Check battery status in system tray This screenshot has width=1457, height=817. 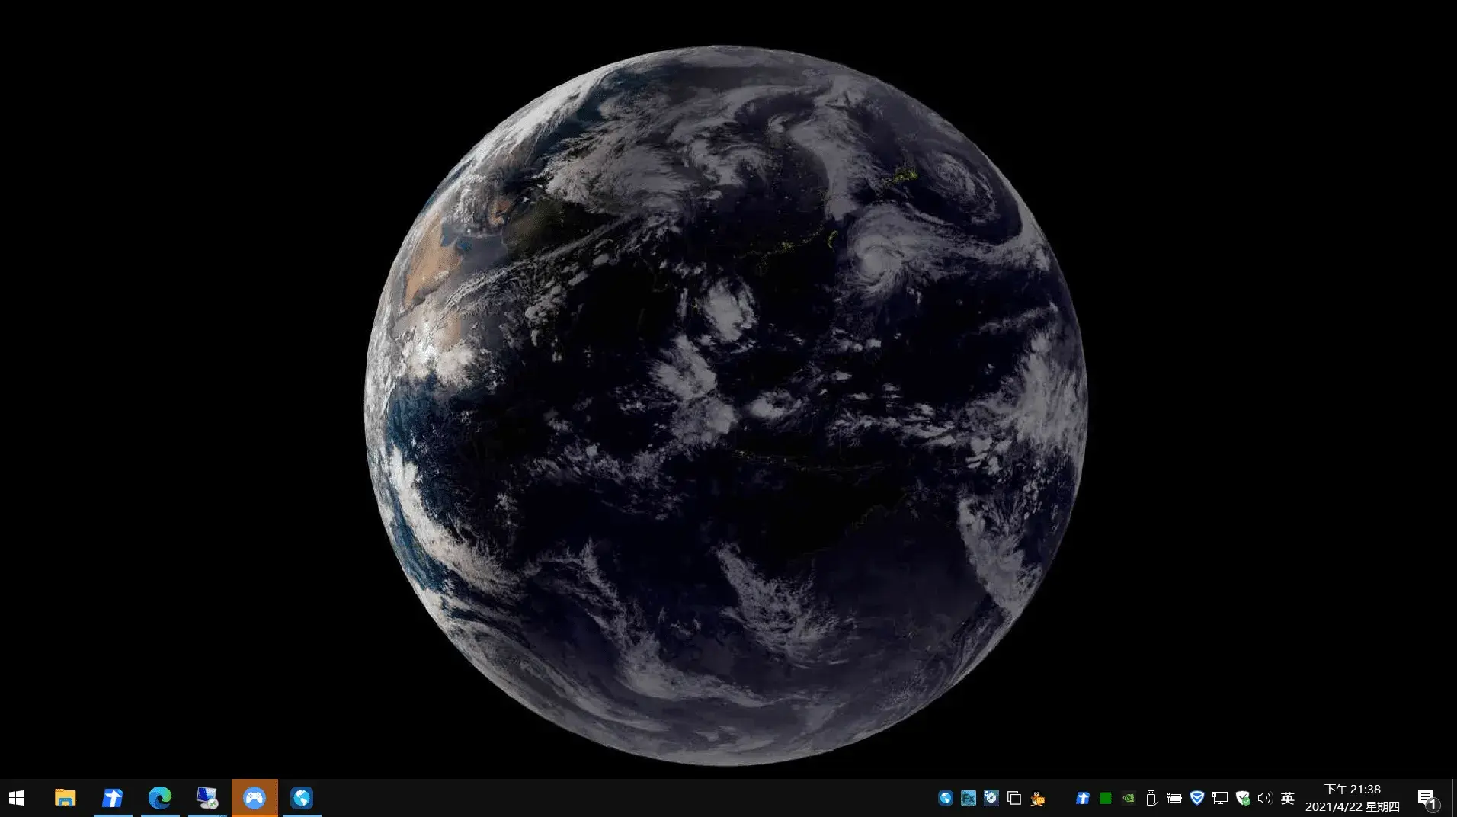click(x=1174, y=798)
